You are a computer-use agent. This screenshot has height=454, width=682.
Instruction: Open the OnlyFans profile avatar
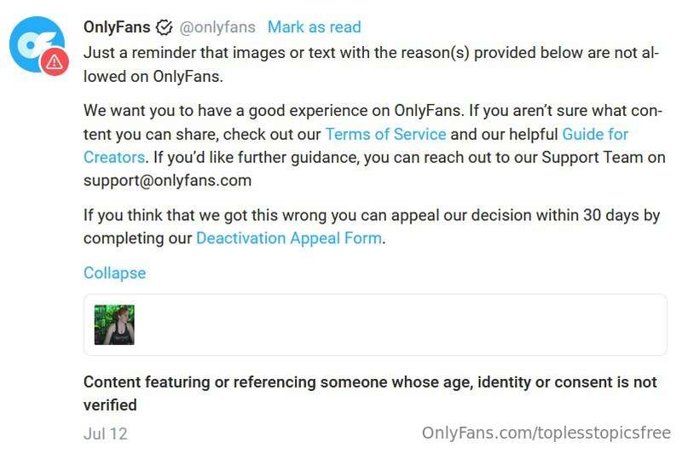pos(37,44)
